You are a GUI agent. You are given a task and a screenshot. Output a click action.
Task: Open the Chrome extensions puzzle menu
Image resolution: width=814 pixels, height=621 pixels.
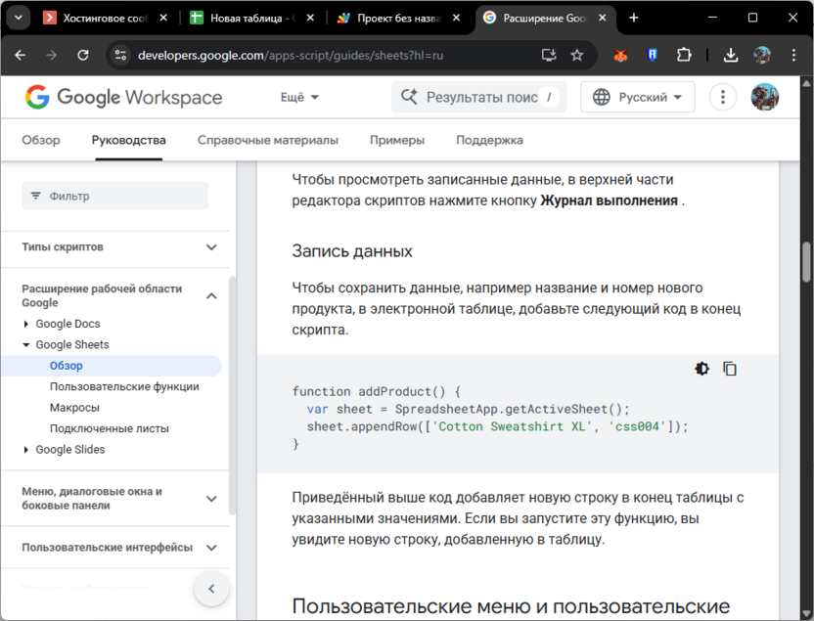pos(682,56)
